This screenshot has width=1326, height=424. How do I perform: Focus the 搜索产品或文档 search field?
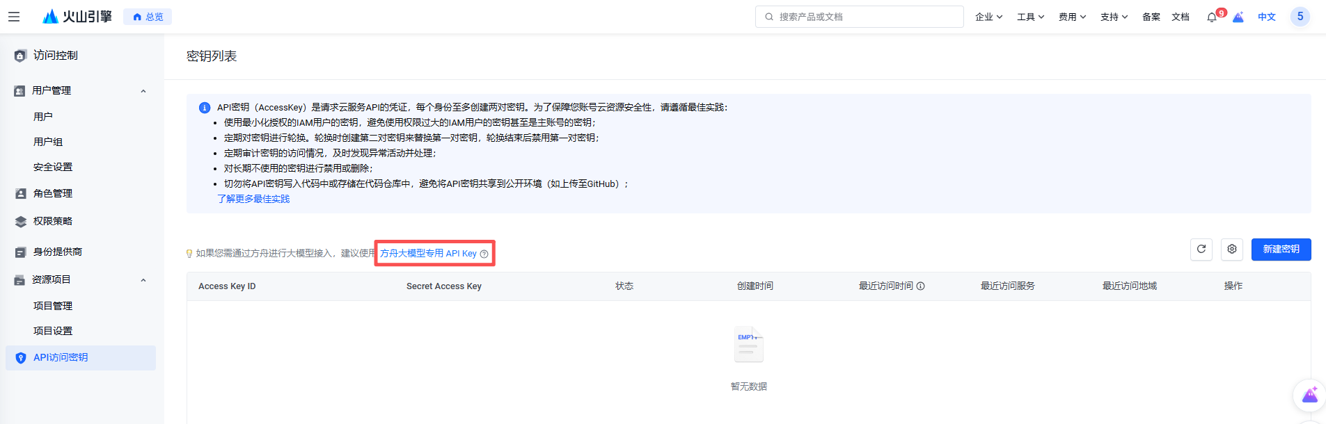coord(860,17)
